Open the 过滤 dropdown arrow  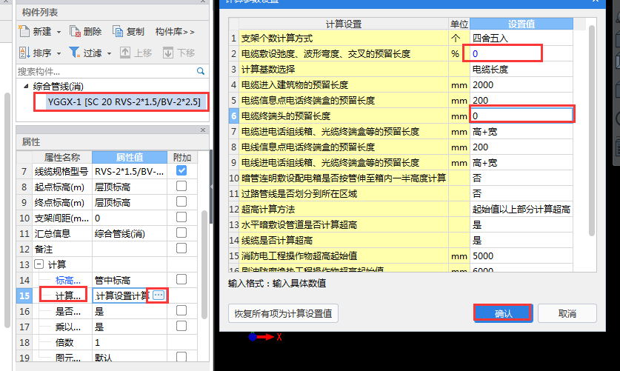[109, 53]
